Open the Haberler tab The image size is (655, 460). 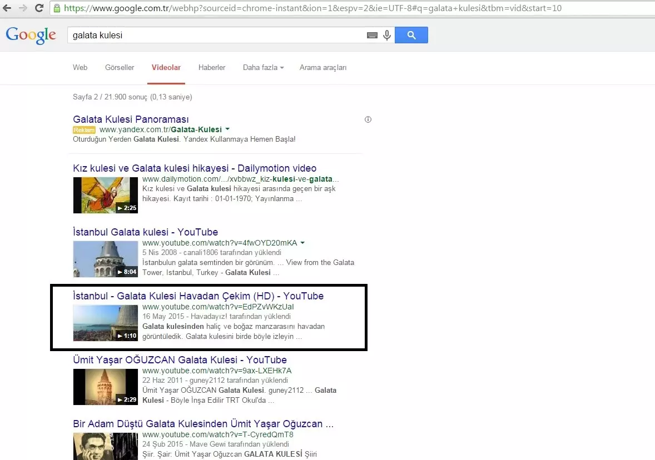(212, 68)
